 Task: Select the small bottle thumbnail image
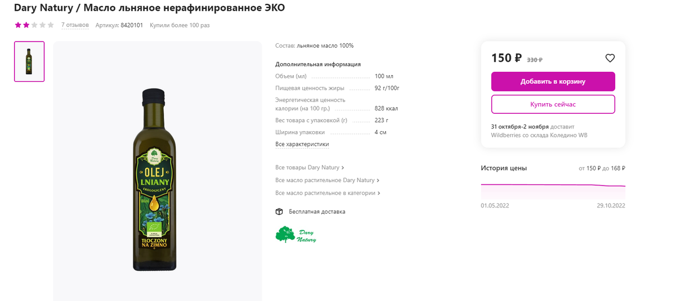[x=29, y=61]
